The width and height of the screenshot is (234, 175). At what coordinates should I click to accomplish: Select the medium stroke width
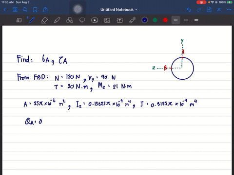click(x=186, y=20)
